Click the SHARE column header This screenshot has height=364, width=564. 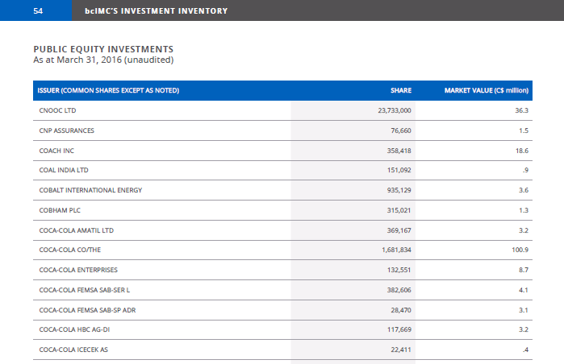(x=401, y=90)
